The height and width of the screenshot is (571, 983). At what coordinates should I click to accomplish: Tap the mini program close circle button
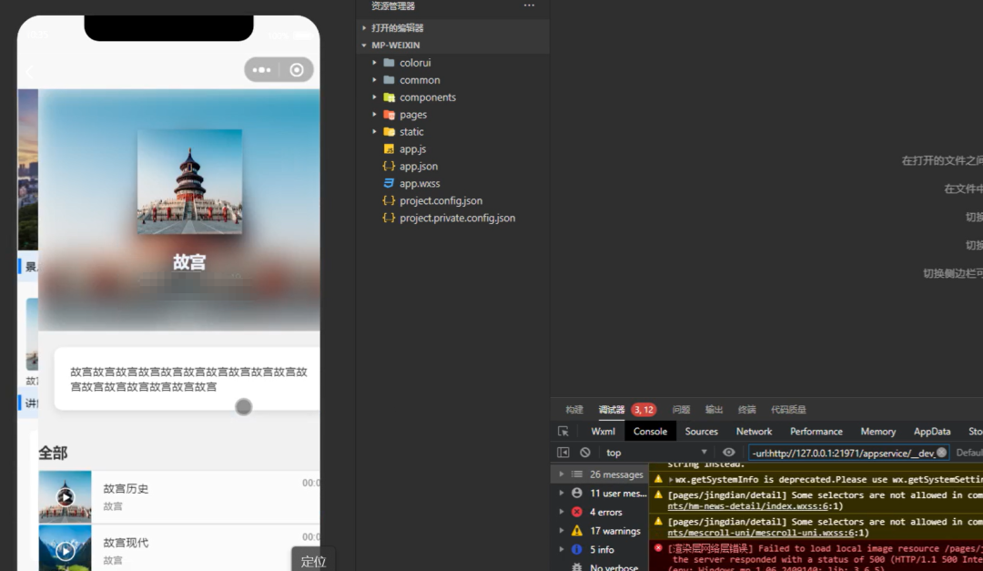coord(297,69)
